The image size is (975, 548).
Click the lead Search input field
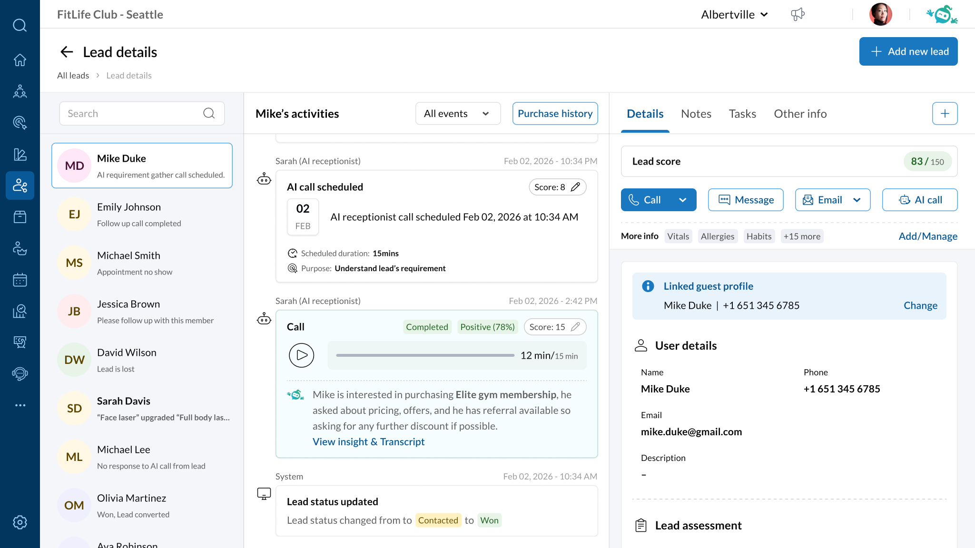(x=133, y=114)
